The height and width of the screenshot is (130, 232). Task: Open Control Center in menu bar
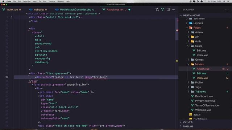(x=228, y=1)
